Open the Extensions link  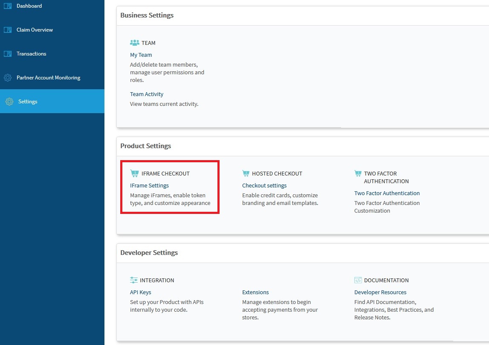[255, 292]
